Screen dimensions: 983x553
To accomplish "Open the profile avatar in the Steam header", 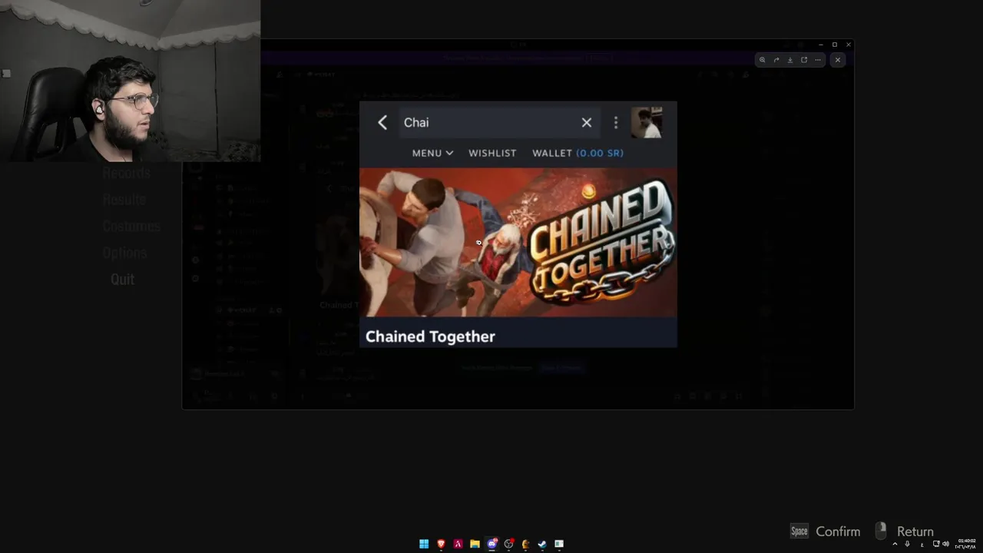I will click(647, 122).
